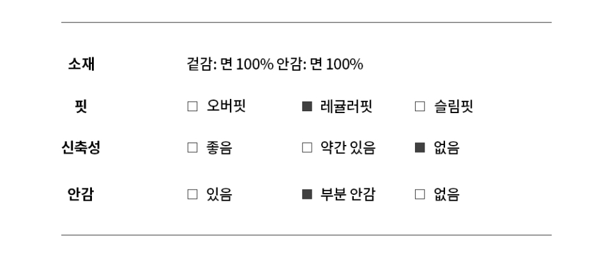Image resolution: width=613 pixels, height=260 pixels.
Task: Uncheck 없음 in the 신축성 row
Action: [420, 148]
